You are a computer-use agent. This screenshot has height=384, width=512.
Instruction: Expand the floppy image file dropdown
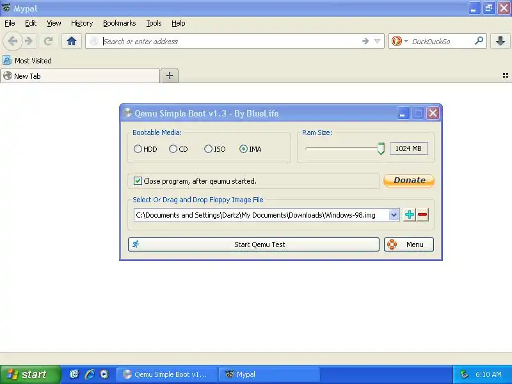click(394, 215)
